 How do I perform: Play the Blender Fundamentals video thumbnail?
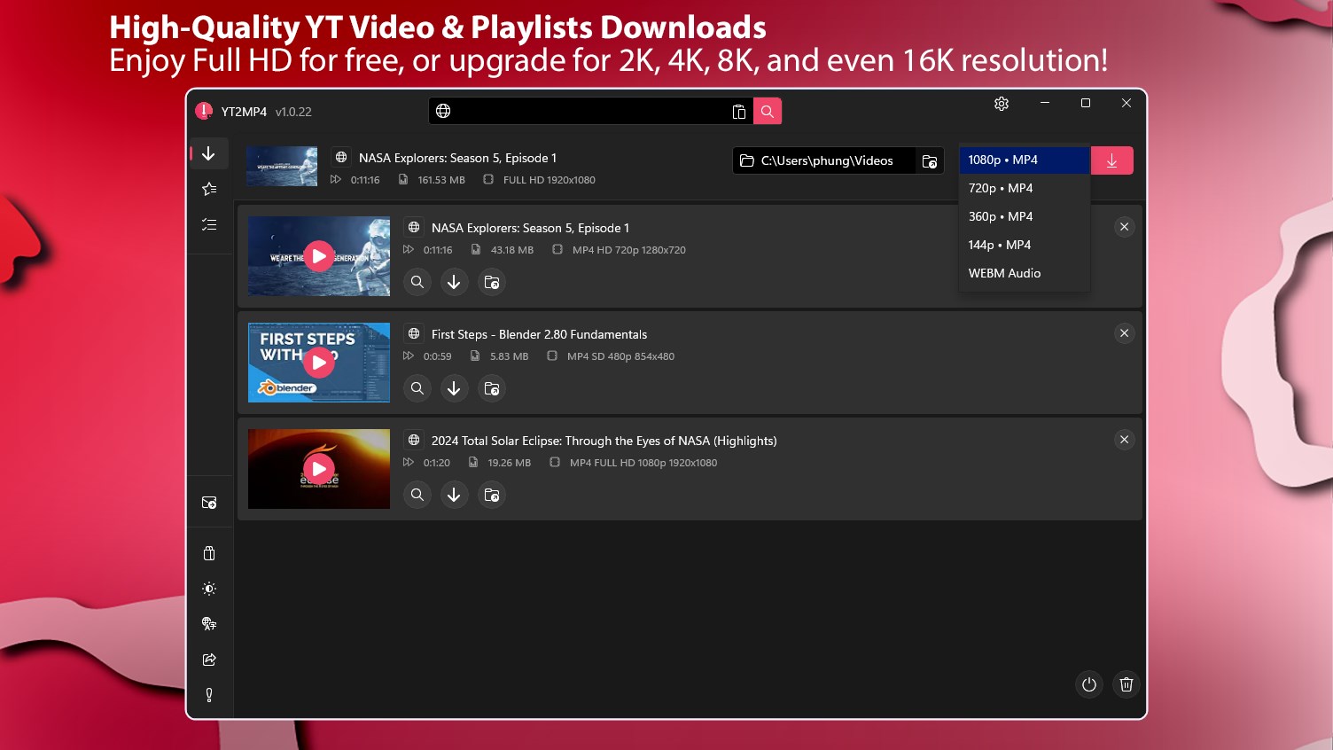(x=319, y=363)
